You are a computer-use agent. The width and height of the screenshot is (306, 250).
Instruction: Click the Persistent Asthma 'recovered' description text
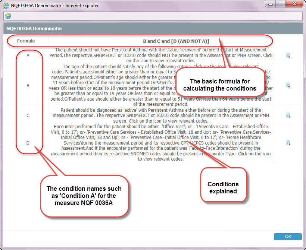click(x=161, y=56)
